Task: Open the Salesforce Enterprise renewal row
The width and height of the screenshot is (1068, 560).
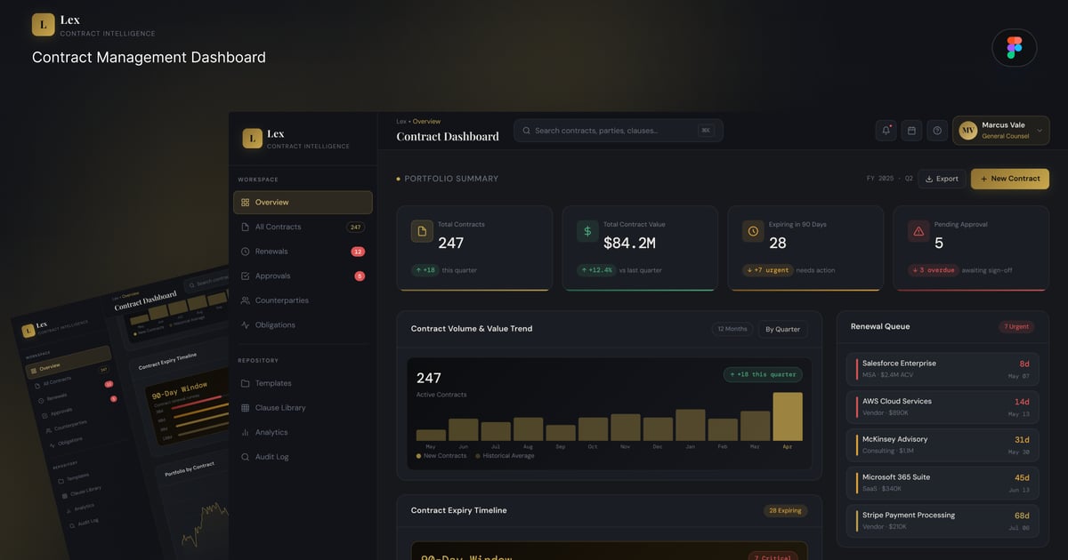Action: point(943,369)
